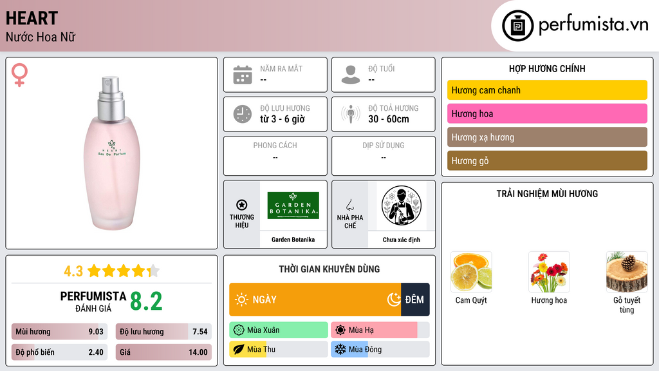Click the Độ lưu hương 7.54 score bar
The height and width of the screenshot is (371, 659).
click(163, 332)
